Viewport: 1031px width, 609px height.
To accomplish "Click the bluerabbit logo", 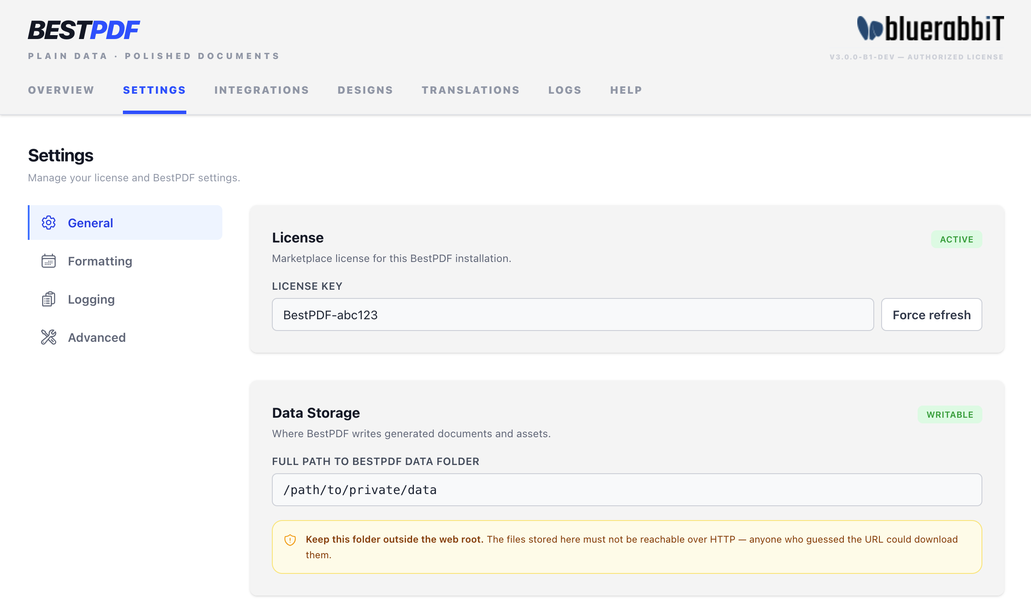I will (930, 28).
